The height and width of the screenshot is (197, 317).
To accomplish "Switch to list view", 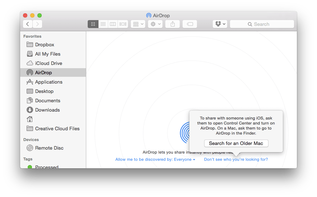I will point(103,24).
